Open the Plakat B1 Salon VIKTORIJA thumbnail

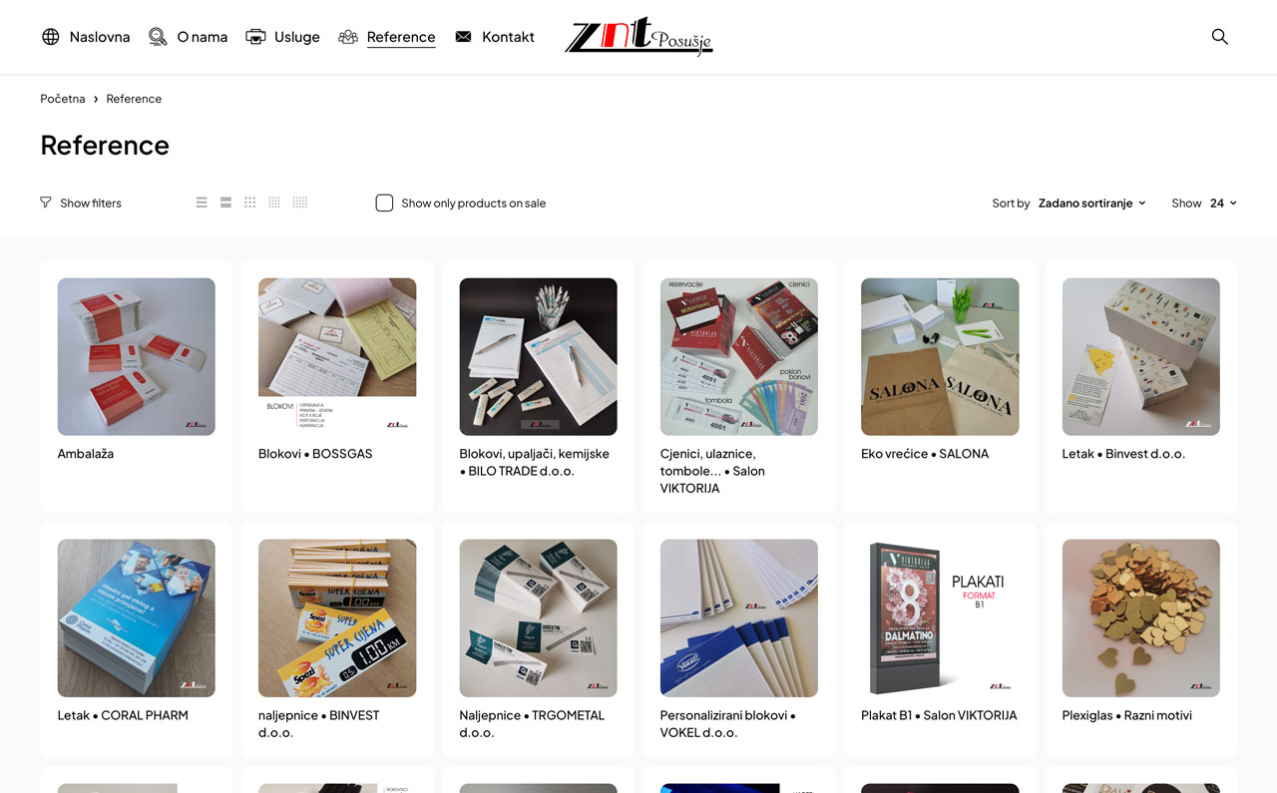pos(940,618)
